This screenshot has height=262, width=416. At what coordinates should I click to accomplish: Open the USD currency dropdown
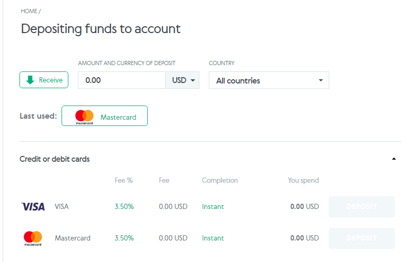(x=182, y=80)
